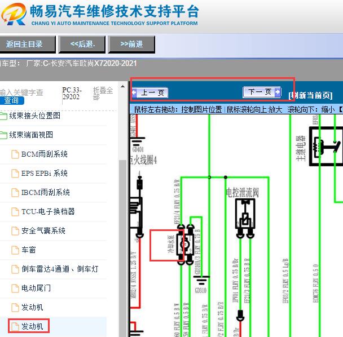Click the 电控泄流阀 component symbol
Viewport: 343px width, 337px height.
[245, 218]
